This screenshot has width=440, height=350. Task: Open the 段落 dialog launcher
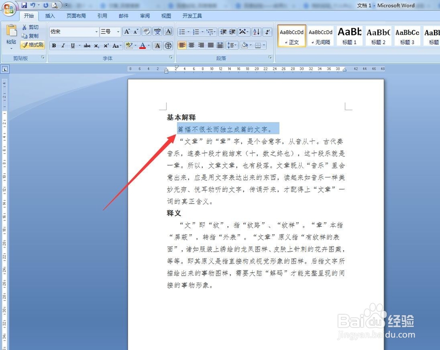(x=270, y=57)
